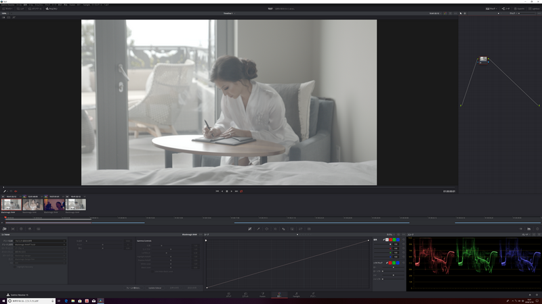Image resolution: width=542 pixels, height=304 pixels.
Task: Play the clip forward
Action: [232, 191]
